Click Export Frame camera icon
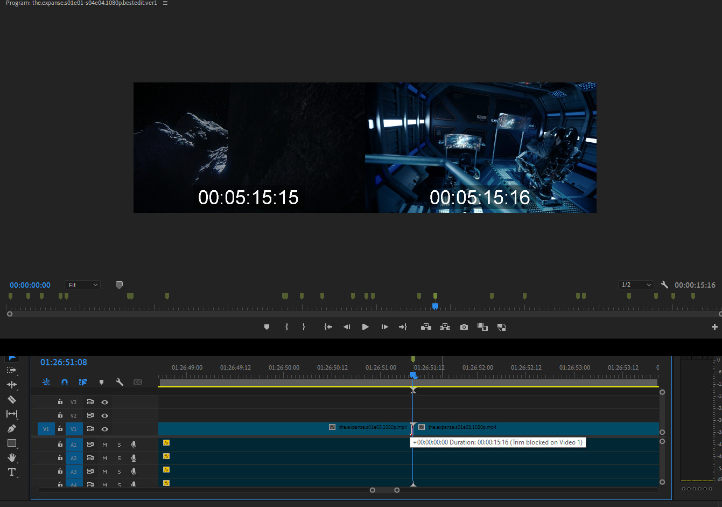The image size is (722, 507). pyautogui.click(x=464, y=327)
